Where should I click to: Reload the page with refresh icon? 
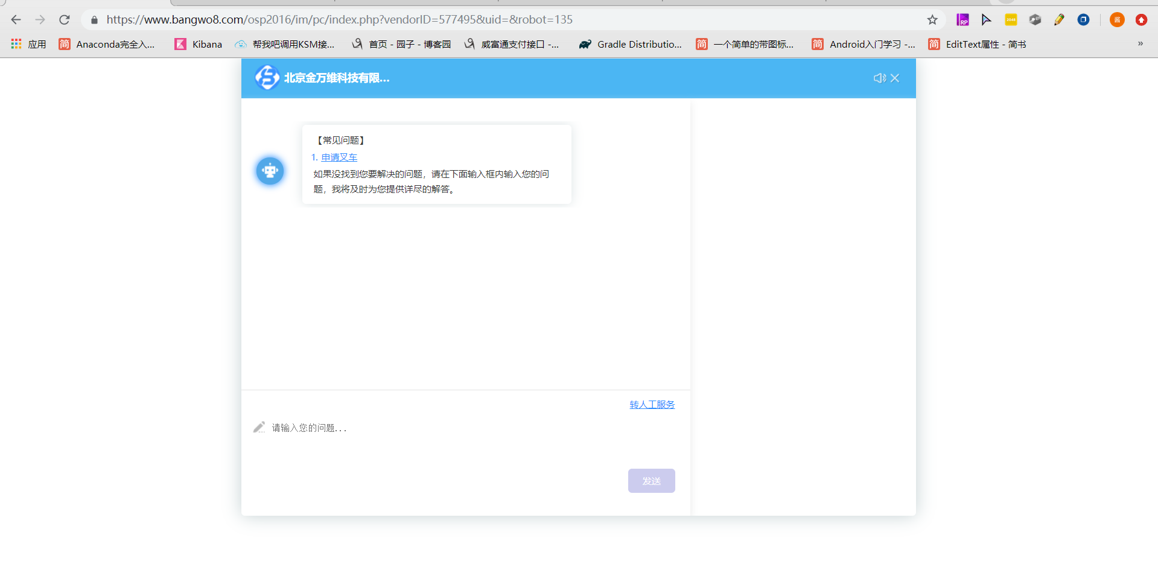click(x=65, y=20)
